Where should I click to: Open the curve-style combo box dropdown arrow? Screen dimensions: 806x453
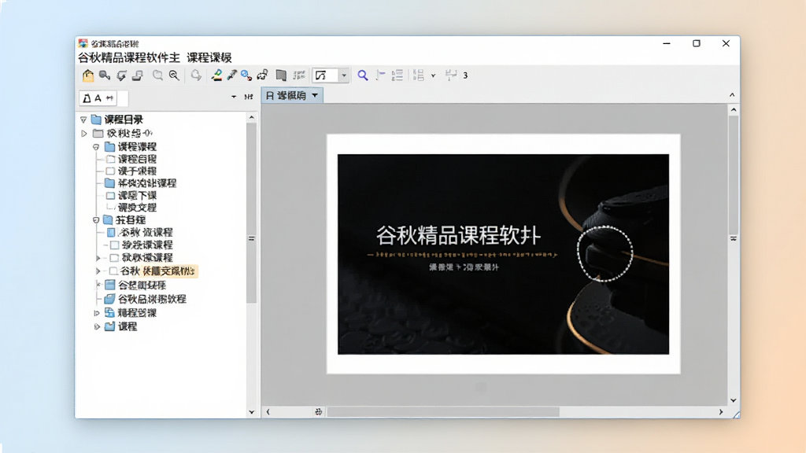pyautogui.click(x=344, y=75)
